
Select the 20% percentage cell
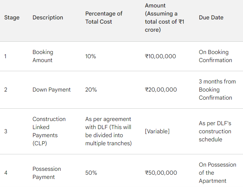(91, 90)
